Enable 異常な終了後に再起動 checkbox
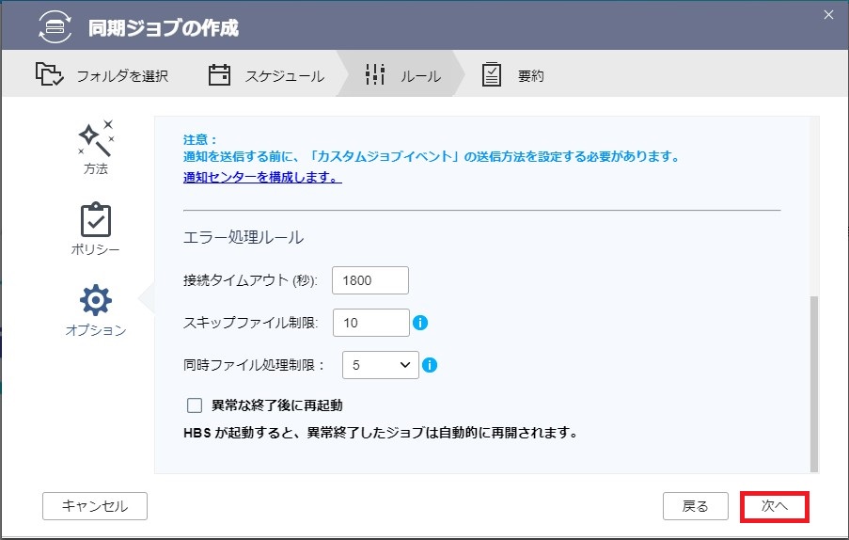Image resolution: width=849 pixels, height=540 pixels. [195, 405]
